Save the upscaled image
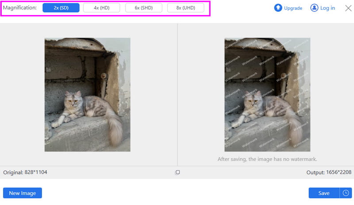Viewport: 354px width, 205px height. coord(324,193)
